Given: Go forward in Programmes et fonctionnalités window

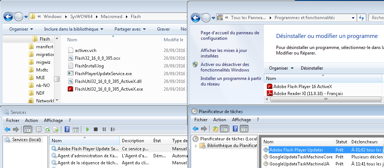Looking at the screenshot, I should coord(206,18).
